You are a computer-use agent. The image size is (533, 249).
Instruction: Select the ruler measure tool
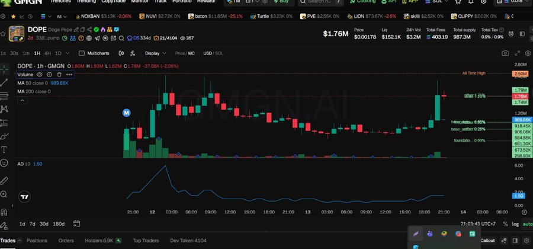pos(4,180)
